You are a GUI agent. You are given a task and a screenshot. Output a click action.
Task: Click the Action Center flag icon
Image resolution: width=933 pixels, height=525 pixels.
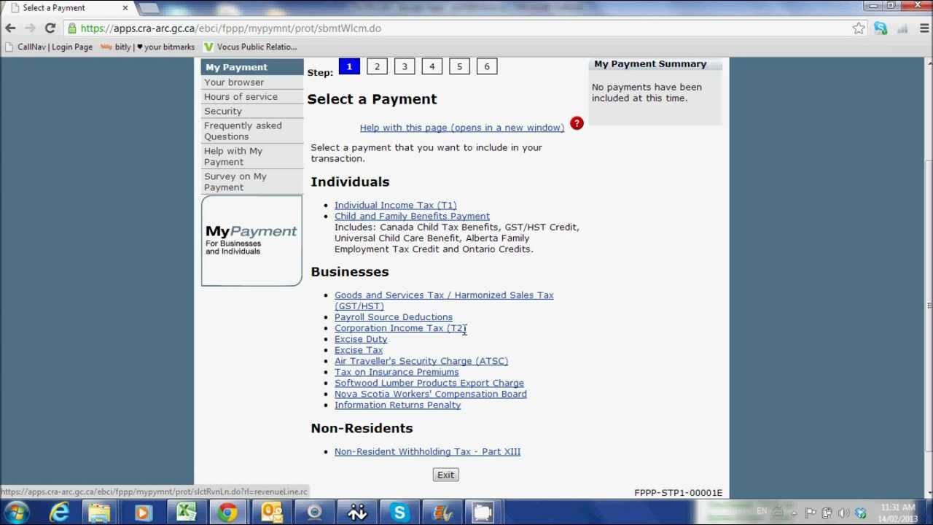[811, 513]
